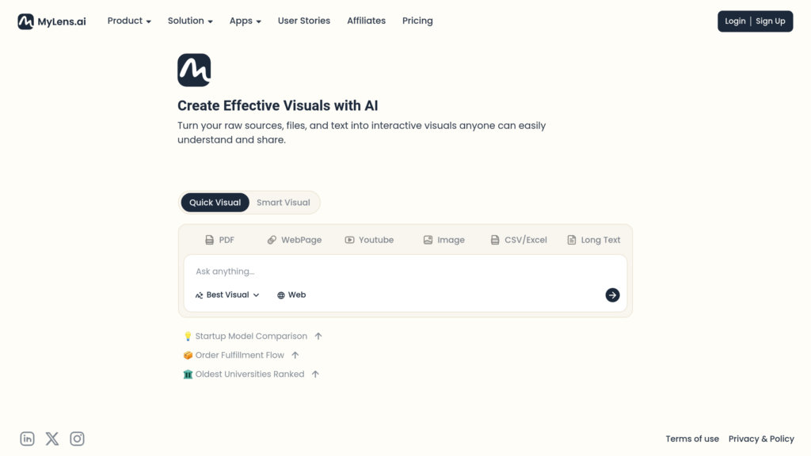Select the CSV/Excel source option
This screenshot has height=456, width=811.
click(519, 240)
